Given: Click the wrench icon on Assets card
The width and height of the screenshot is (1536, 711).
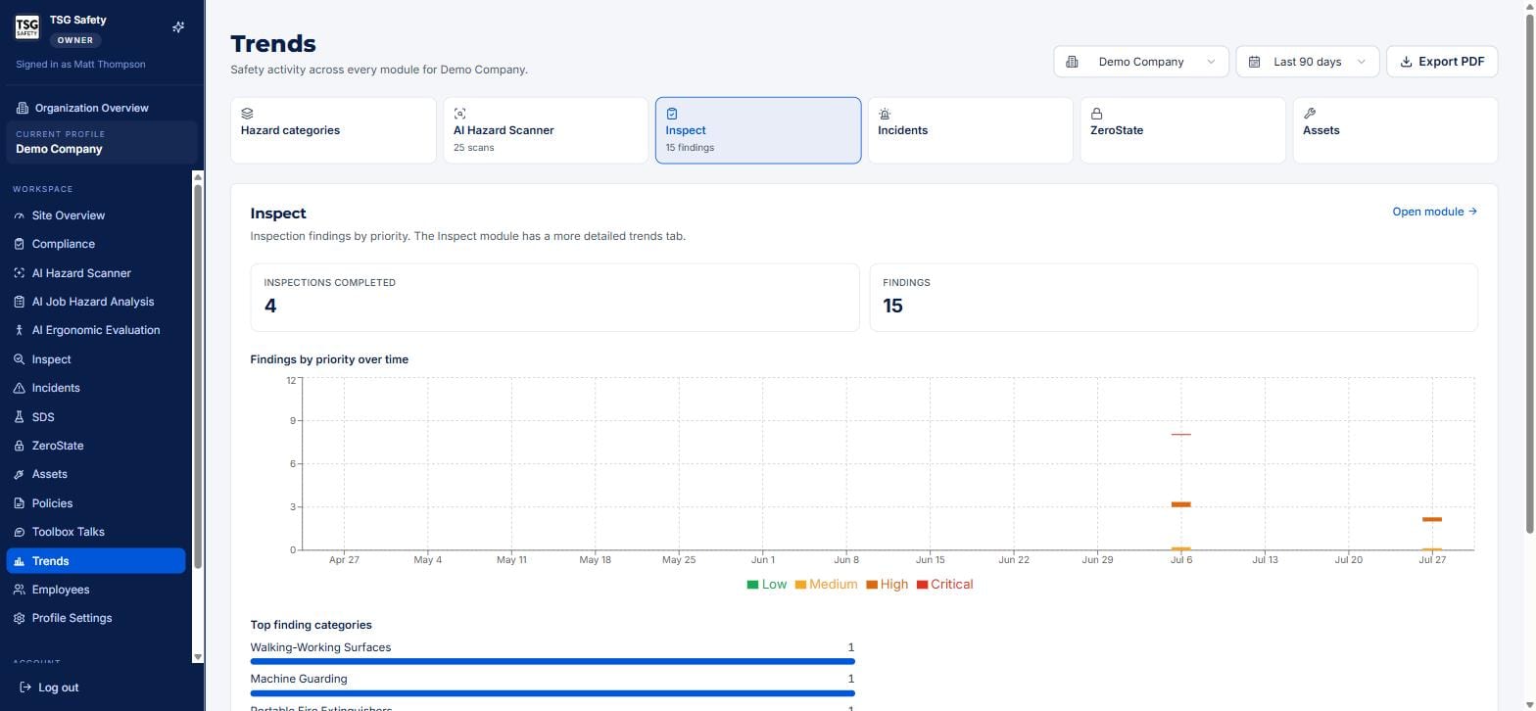Looking at the screenshot, I should pyautogui.click(x=1309, y=114).
